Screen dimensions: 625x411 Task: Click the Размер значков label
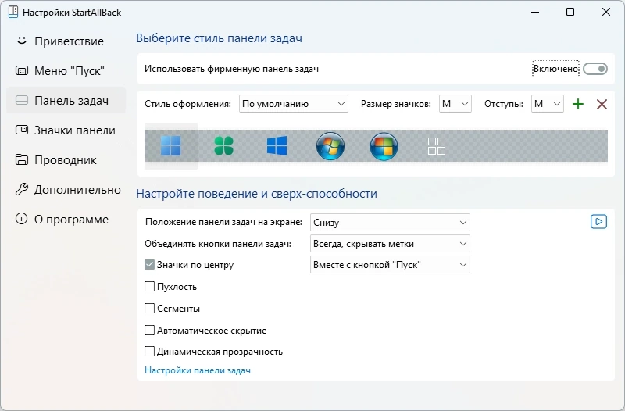point(396,104)
